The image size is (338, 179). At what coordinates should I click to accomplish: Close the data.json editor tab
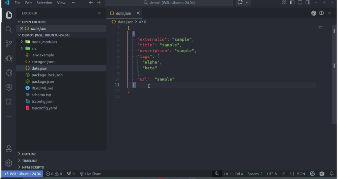click(138, 13)
